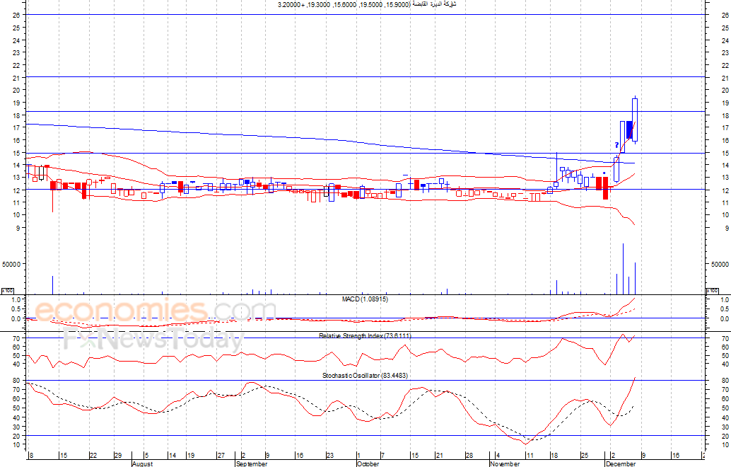
Task: Click the horizontal resistance line at 21
Action: (353, 76)
